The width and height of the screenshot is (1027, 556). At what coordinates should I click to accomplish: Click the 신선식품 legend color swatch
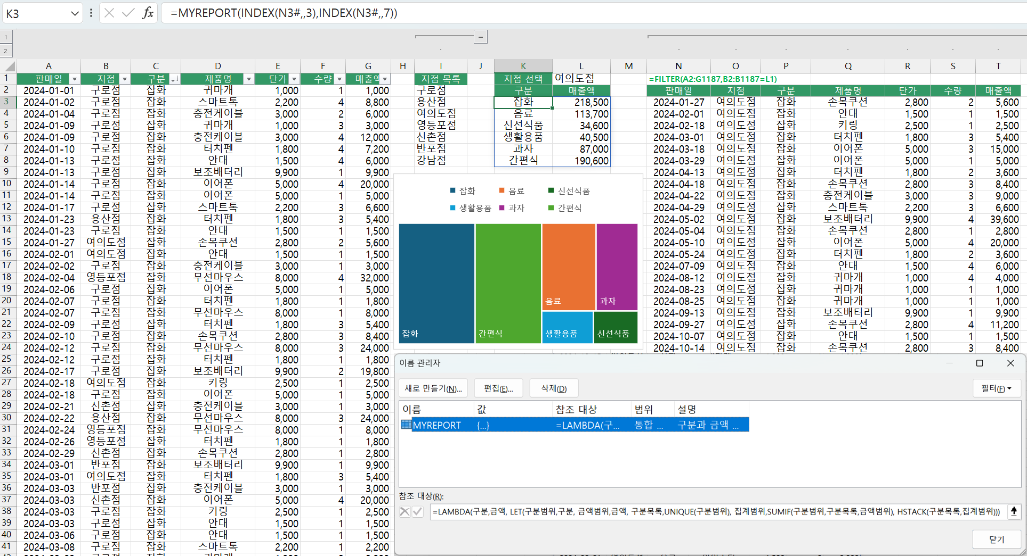tap(551, 190)
